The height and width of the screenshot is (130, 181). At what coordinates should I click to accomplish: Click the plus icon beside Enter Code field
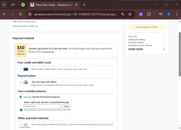(21, 106)
